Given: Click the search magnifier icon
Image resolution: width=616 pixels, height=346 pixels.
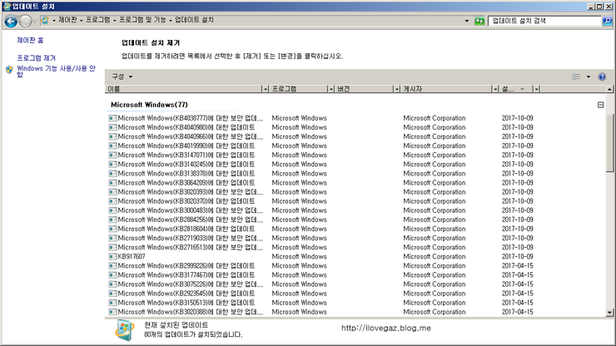Looking at the screenshot, I should (x=608, y=21).
